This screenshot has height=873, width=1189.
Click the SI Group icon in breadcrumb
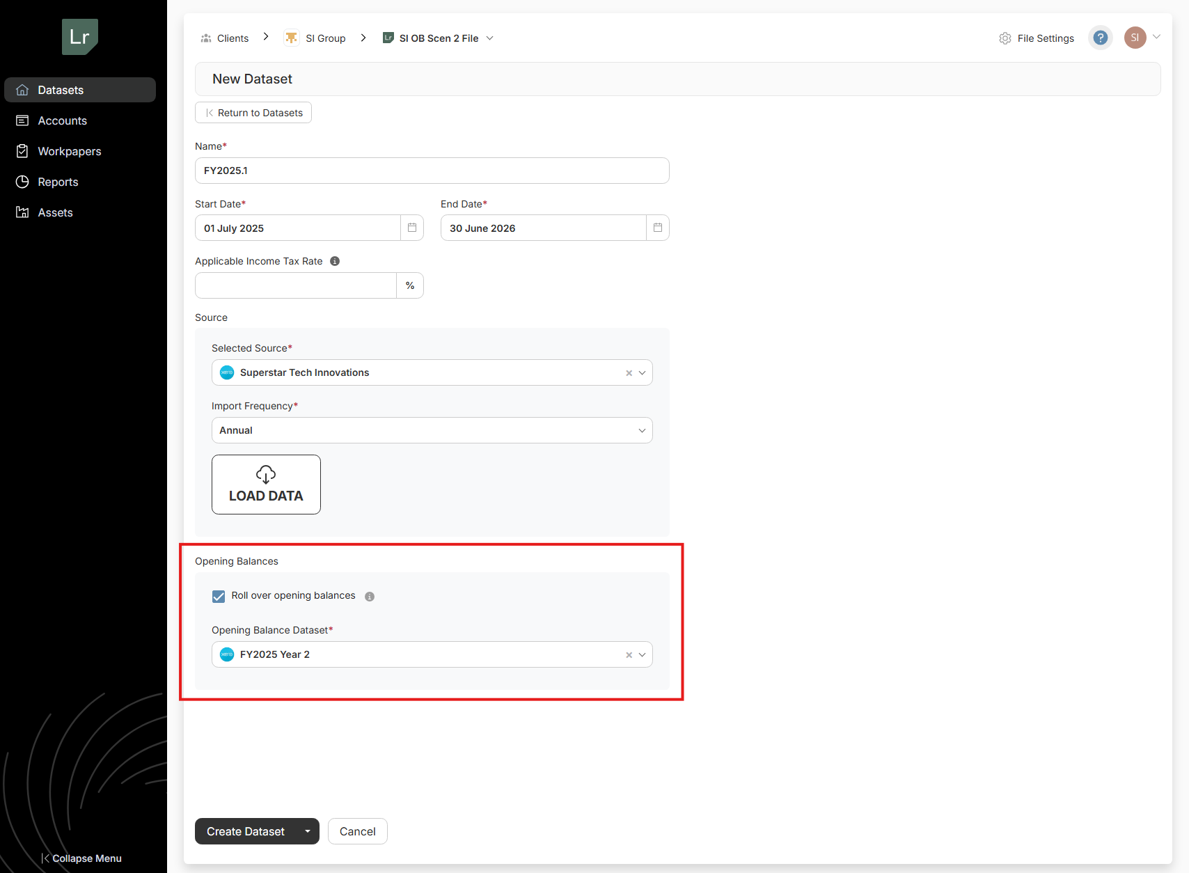pos(292,38)
